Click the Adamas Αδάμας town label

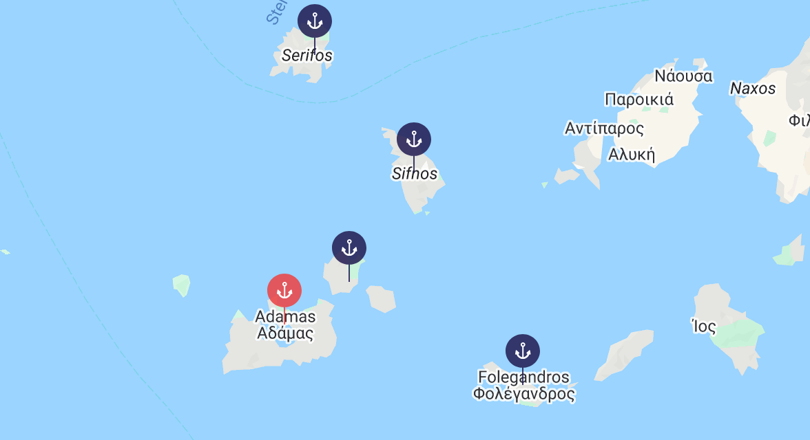[x=285, y=325]
